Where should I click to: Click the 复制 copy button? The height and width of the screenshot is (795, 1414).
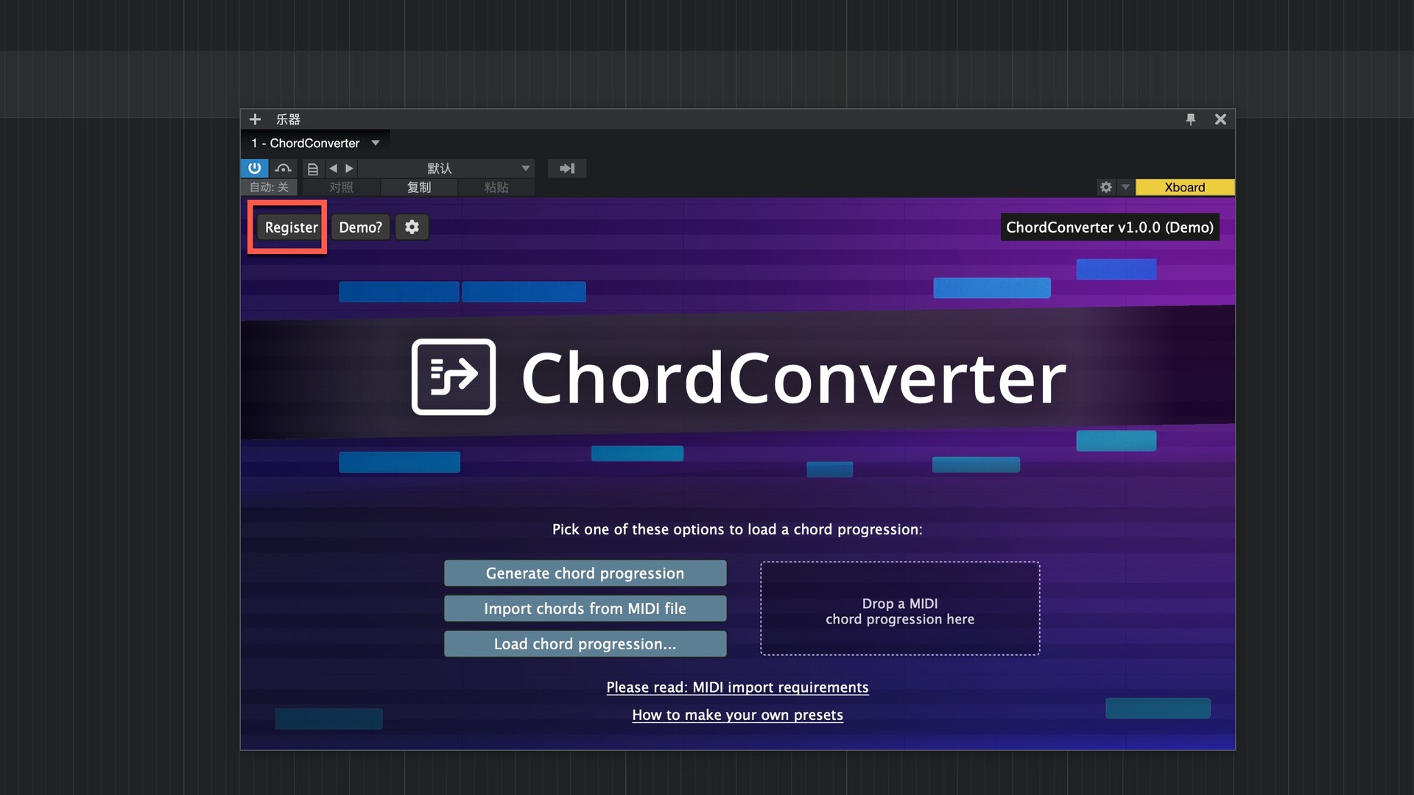419,188
